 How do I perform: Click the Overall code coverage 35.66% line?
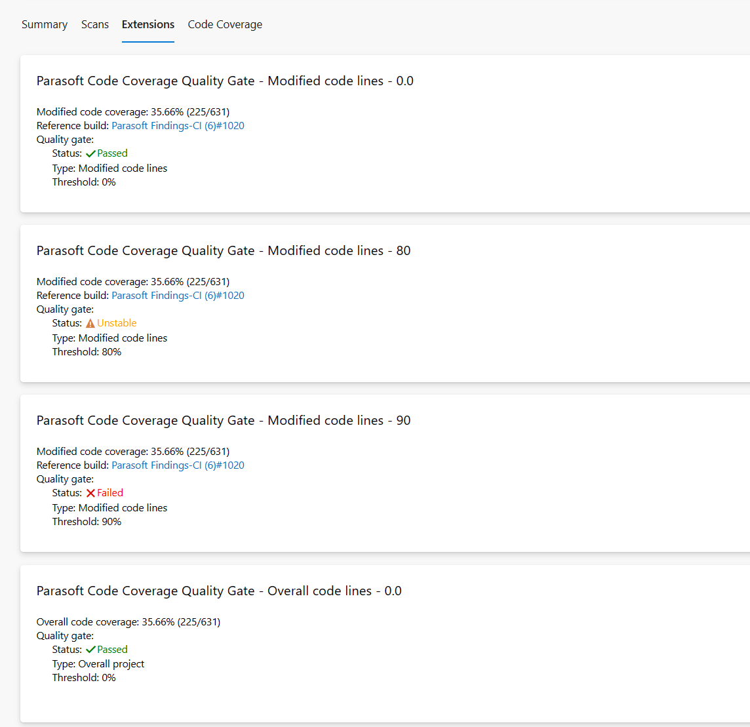tap(128, 622)
